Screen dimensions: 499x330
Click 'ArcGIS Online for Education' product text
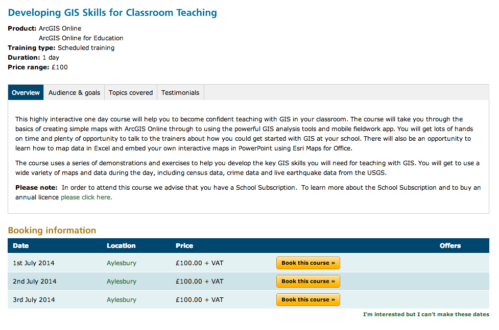[81, 38]
